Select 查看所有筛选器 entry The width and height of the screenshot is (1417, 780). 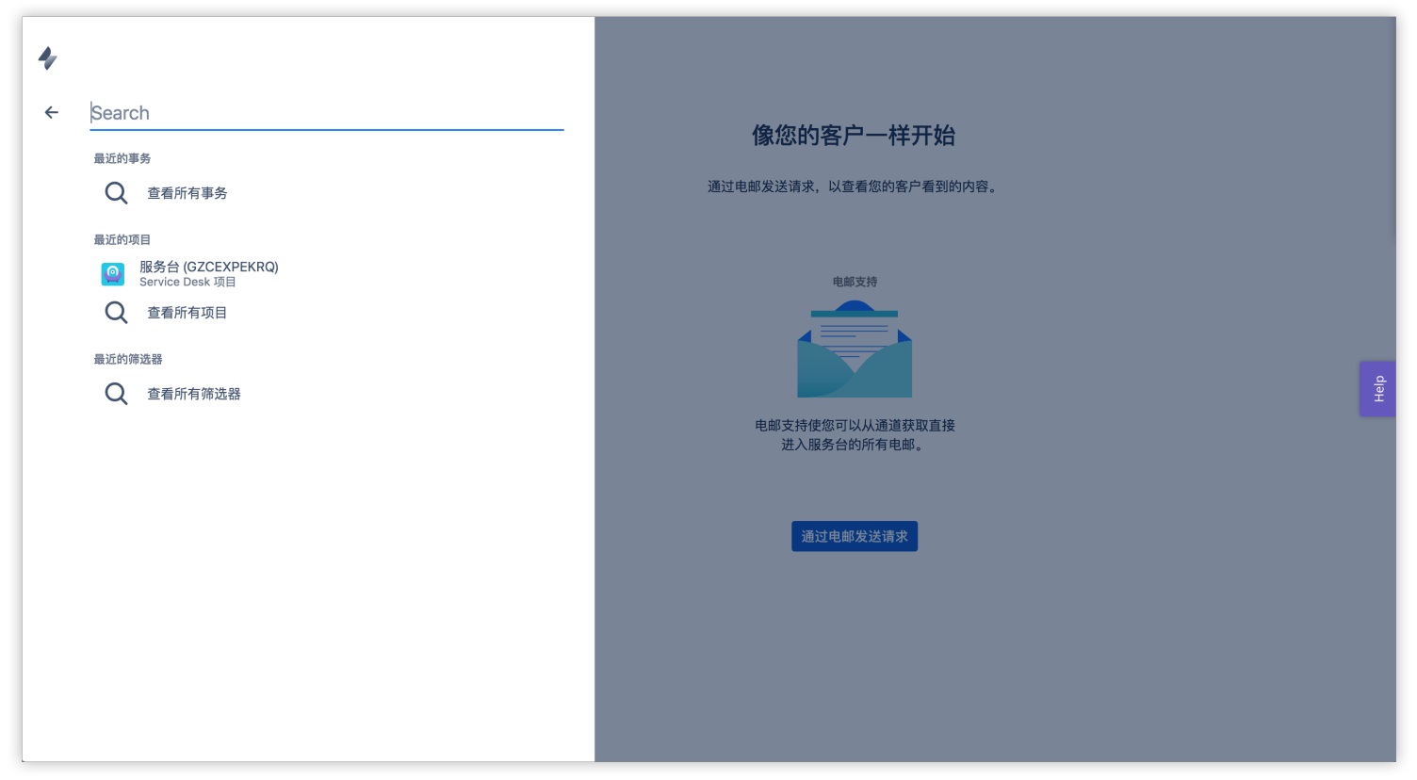194,394
